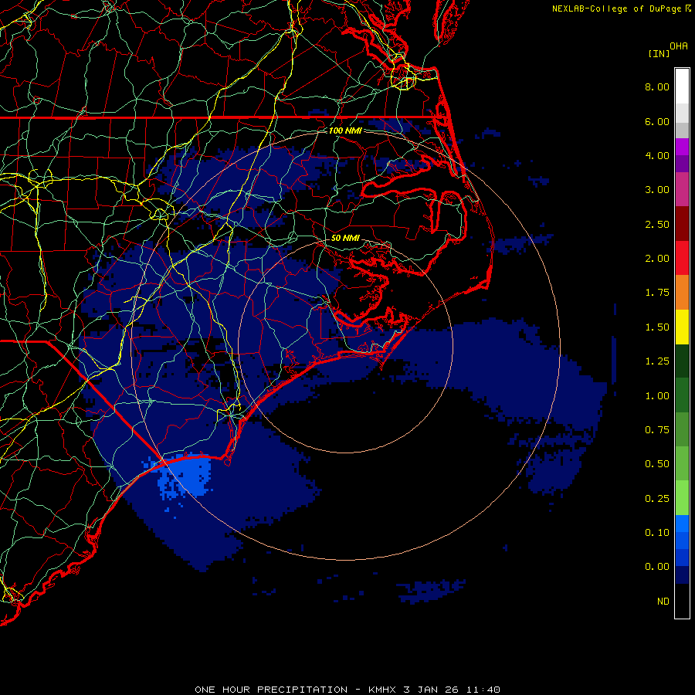Click the 0.50 legend value
This screenshot has width=695, height=695.
point(657,464)
